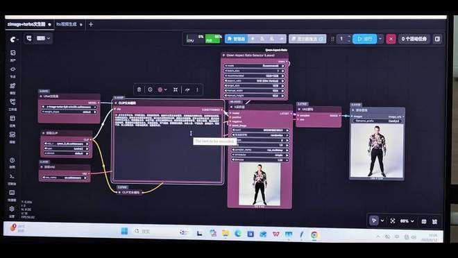
Task: Fit view using the bottom-right focus icon
Action: (393, 221)
